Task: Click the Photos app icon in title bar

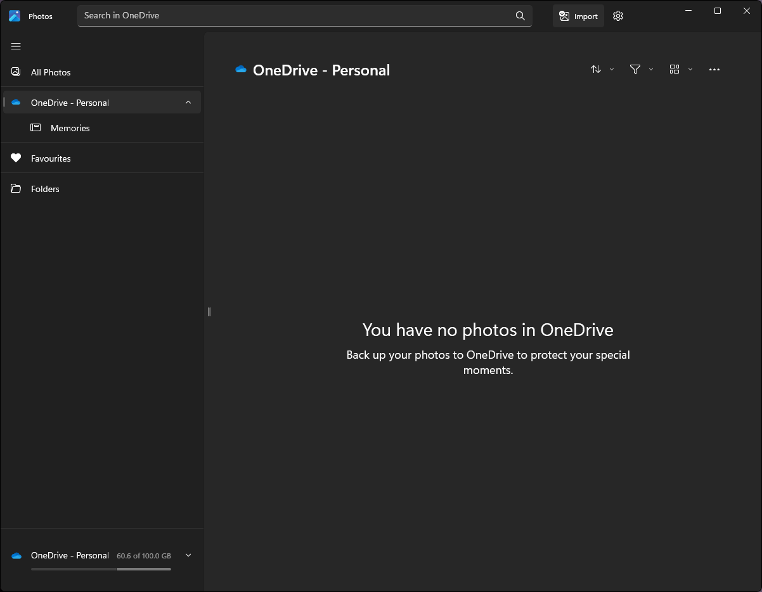Action: pos(15,16)
